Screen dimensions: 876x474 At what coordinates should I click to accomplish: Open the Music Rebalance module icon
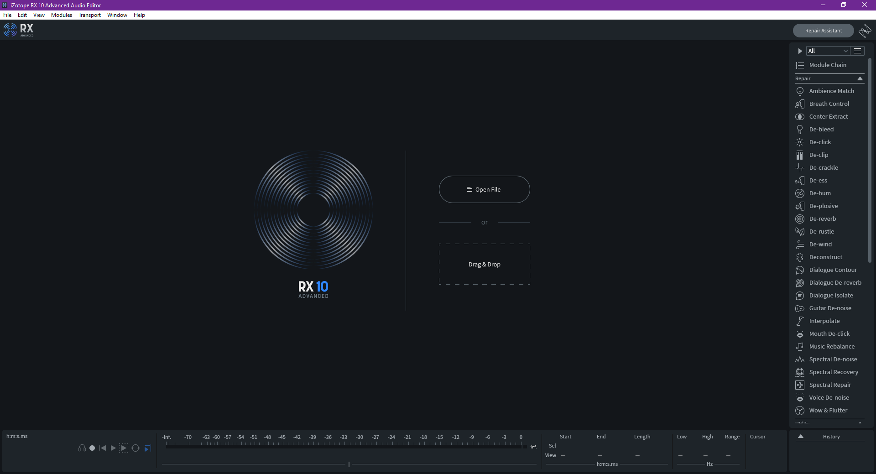(x=800, y=347)
